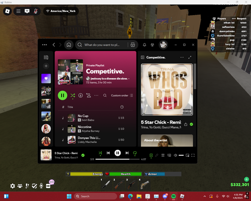
Task: Go forward in Spotify navigation
Action: point(60,45)
